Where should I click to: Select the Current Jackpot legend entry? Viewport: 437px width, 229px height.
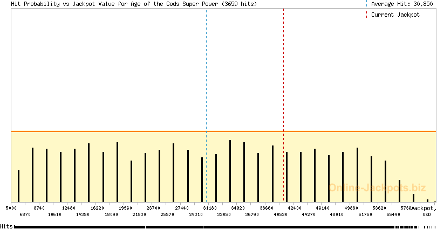(x=395, y=15)
